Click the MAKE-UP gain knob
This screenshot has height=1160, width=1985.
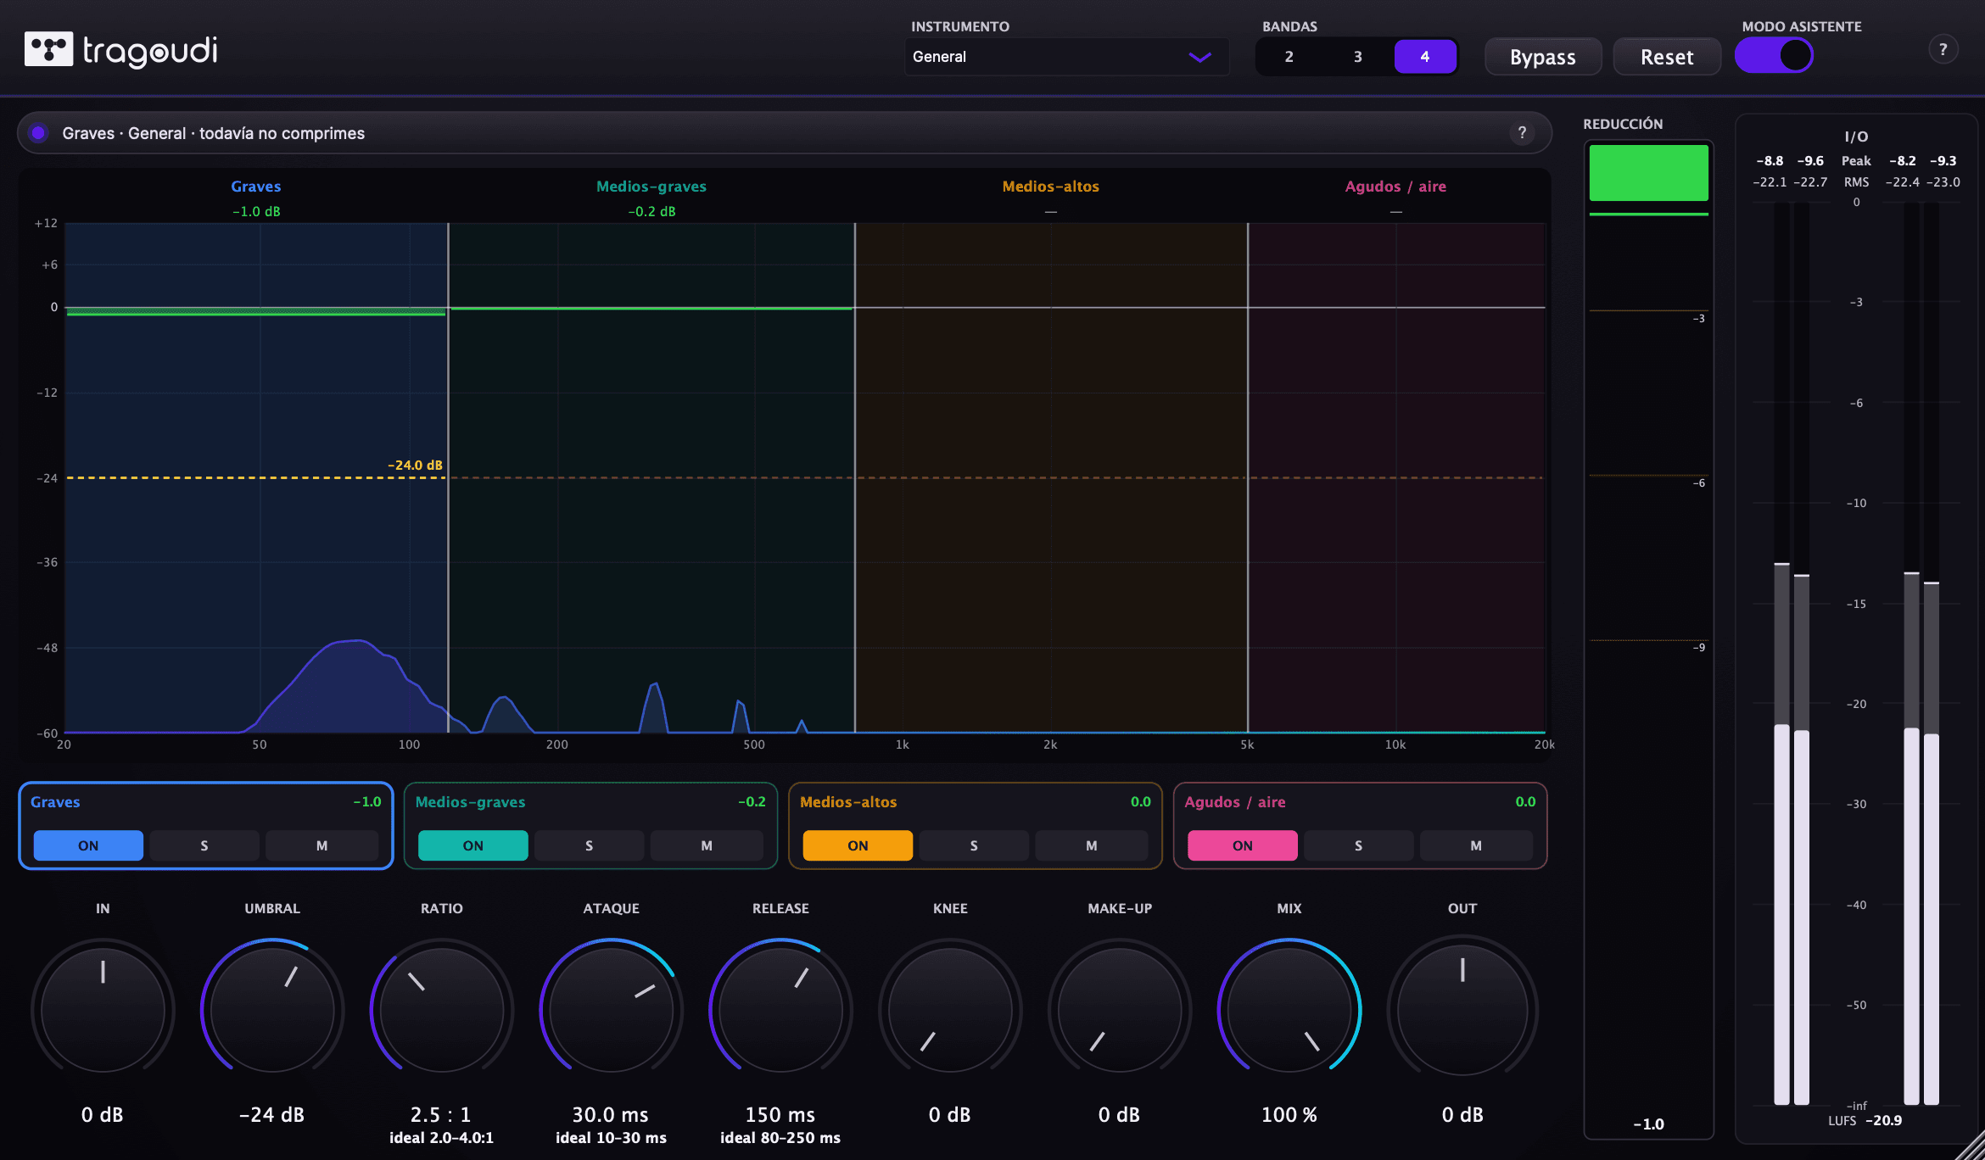(x=1120, y=1008)
